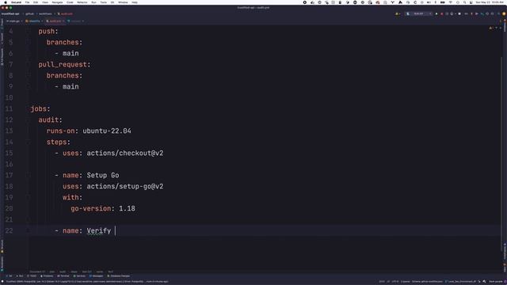The height and width of the screenshot is (285, 507).
Task: Open the Wi-Fi menu bar icon
Action: click(x=451, y=2)
